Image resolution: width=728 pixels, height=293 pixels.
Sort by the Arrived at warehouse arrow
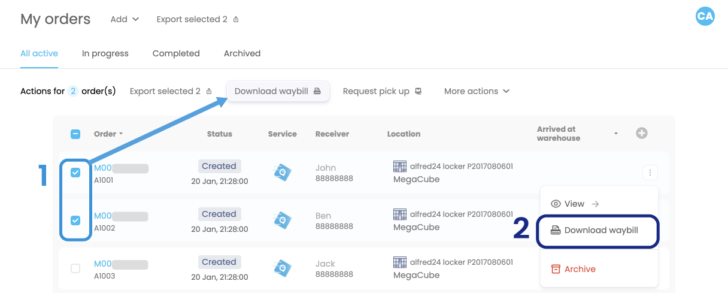(x=615, y=134)
